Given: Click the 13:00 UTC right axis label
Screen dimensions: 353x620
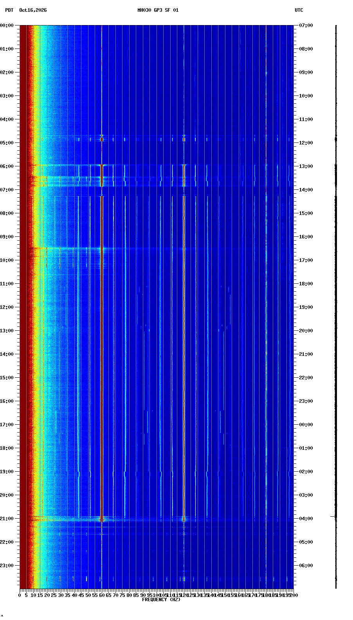Looking at the screenshot, I should click(306, 166).
